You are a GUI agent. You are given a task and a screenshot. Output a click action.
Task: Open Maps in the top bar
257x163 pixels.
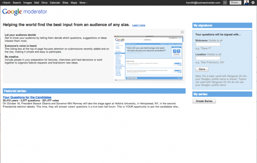[74, 3]
